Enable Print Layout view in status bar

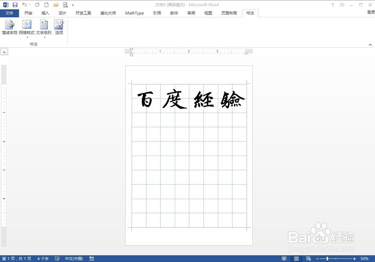(296, 258)
